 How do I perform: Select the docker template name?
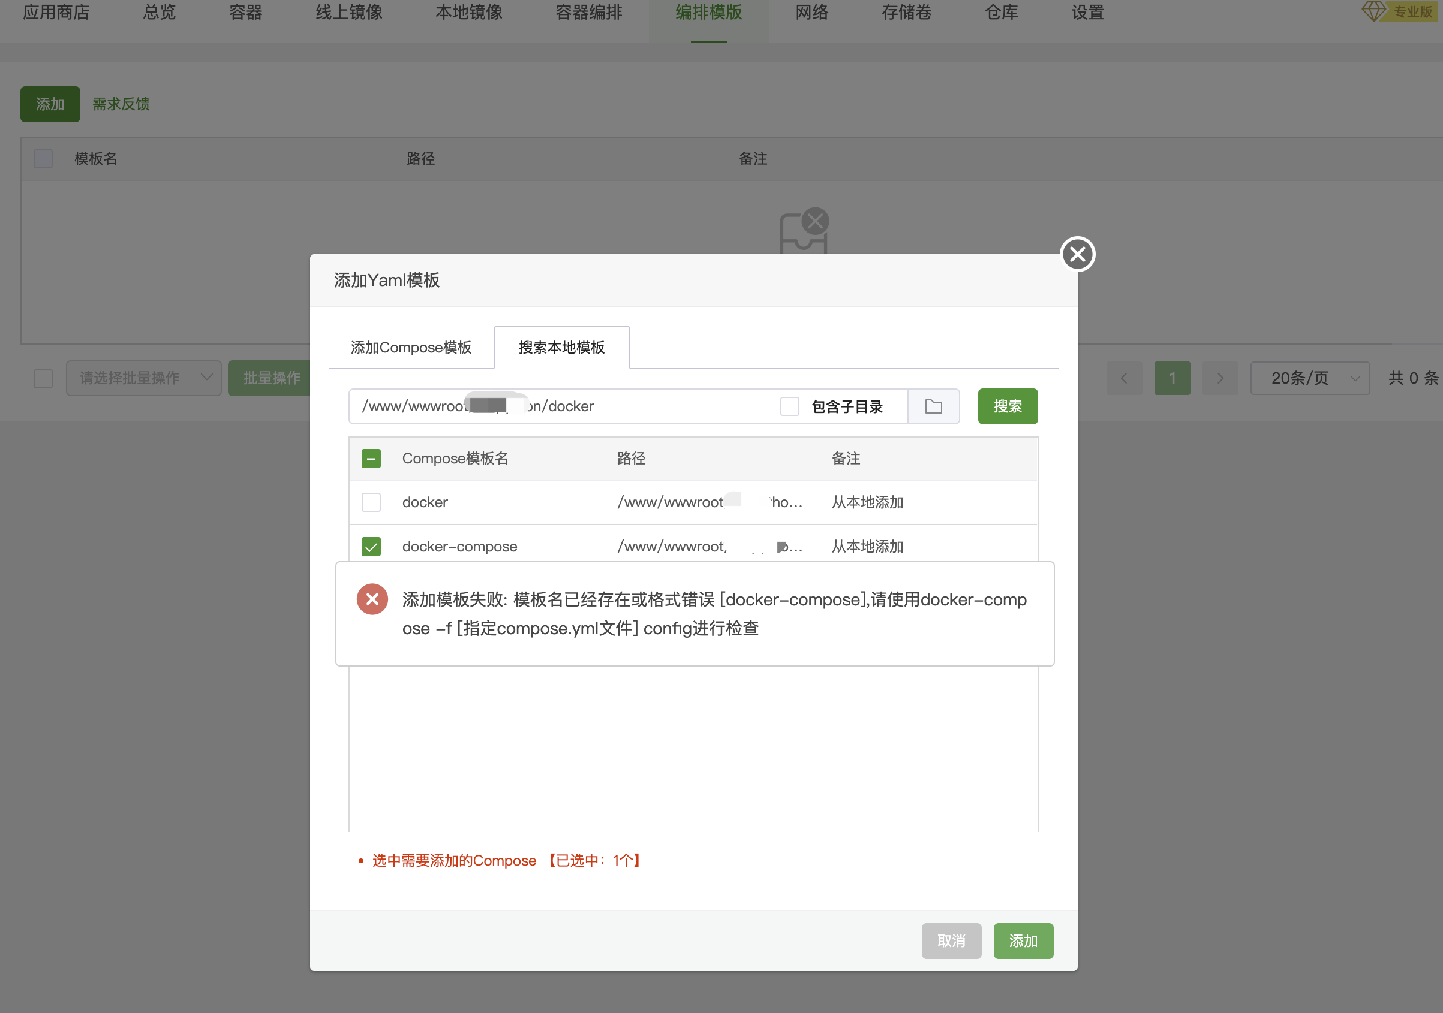(425, 502)
